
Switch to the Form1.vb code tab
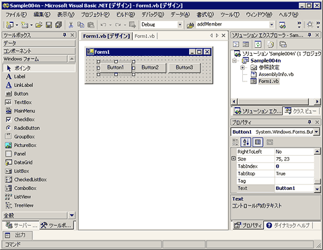[145, 36]
